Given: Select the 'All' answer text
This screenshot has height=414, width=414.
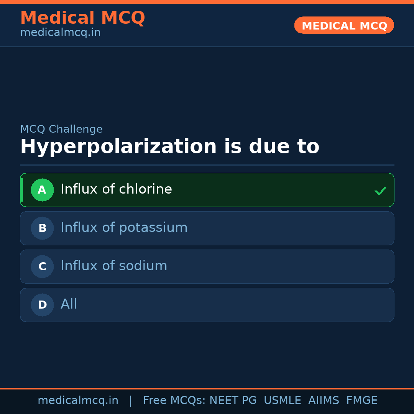Looking at the screenshot, I should point(69,304).
